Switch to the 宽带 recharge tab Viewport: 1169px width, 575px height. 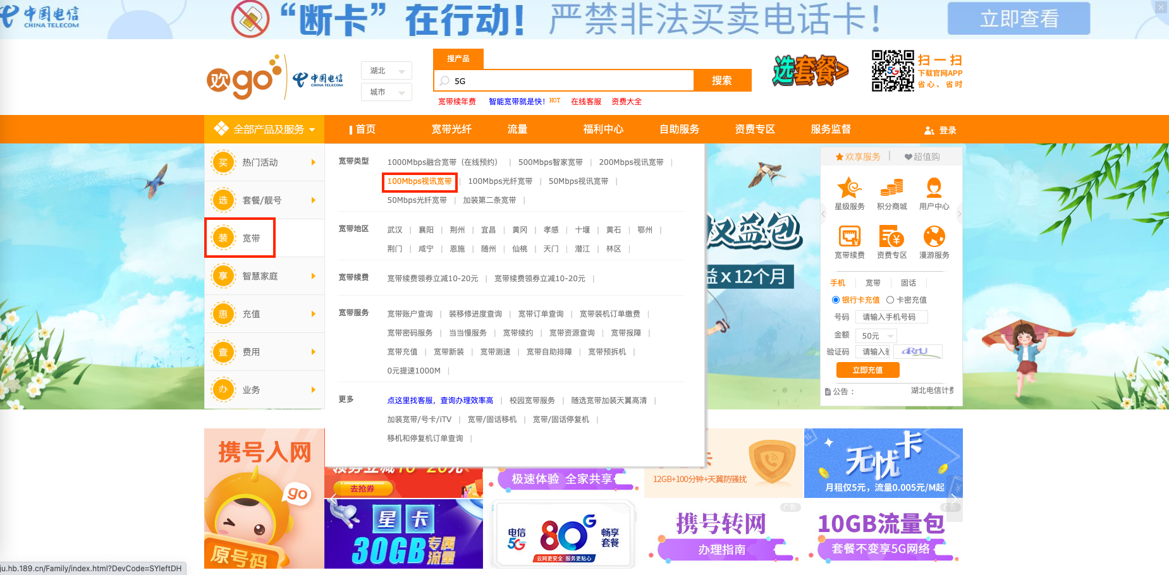pyautogui.click(x=872, y=282)
